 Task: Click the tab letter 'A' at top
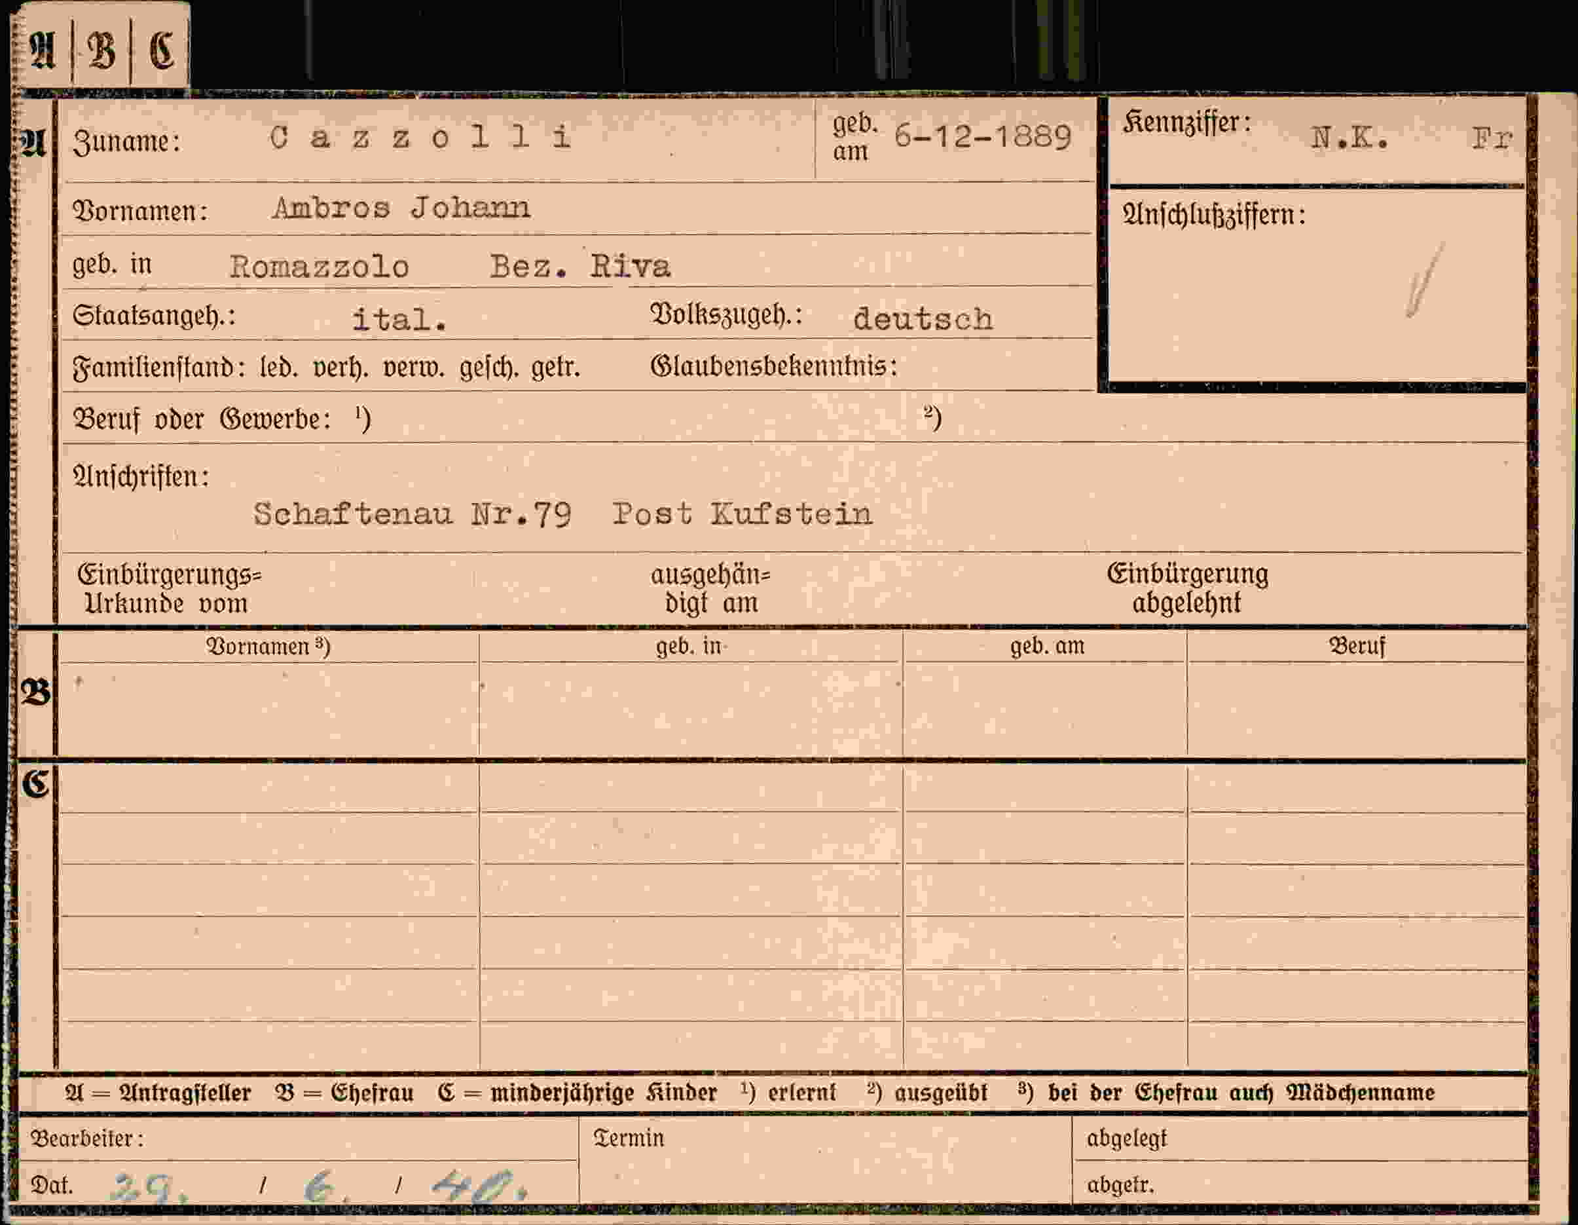pos(43,50)
